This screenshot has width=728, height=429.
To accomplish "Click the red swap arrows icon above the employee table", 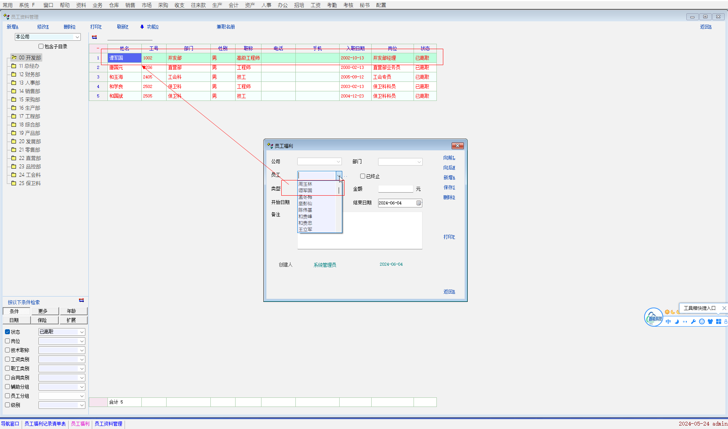I will 95,37.
